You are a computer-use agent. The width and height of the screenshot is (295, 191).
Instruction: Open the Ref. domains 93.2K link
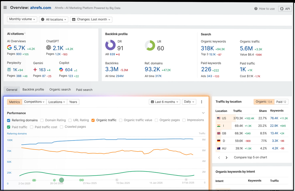(152, 69)
